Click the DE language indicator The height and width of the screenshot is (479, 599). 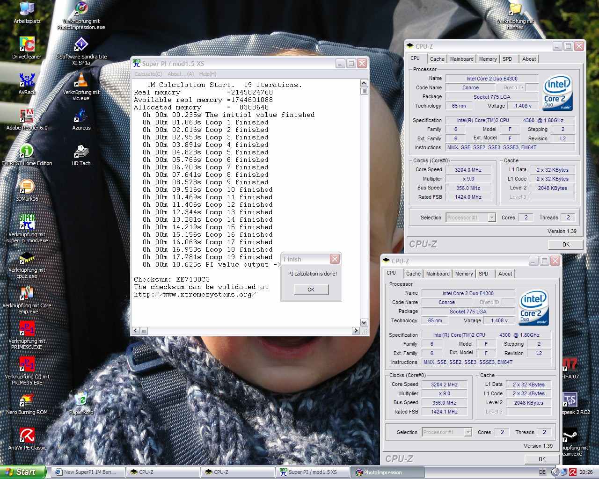tap(542, 472)
